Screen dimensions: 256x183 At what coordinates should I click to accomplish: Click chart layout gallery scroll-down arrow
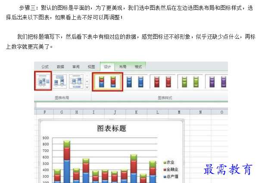(x=87, y=81)
